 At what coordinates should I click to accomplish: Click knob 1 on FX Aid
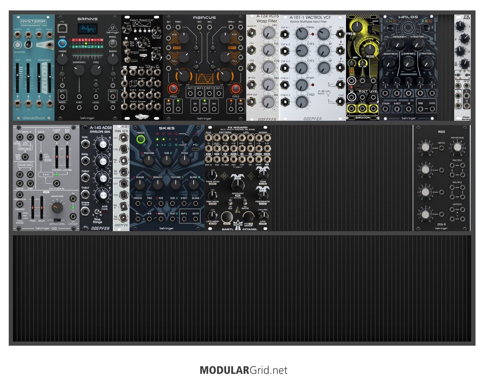pyautogui.click(x=460, y=26)
